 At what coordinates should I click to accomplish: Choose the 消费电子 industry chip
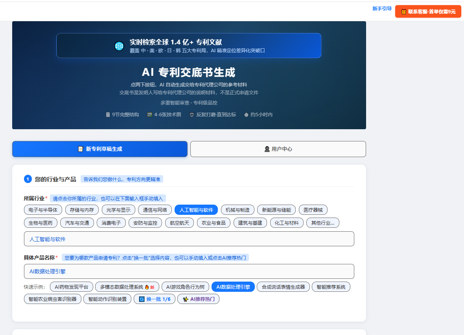point(111,223)
